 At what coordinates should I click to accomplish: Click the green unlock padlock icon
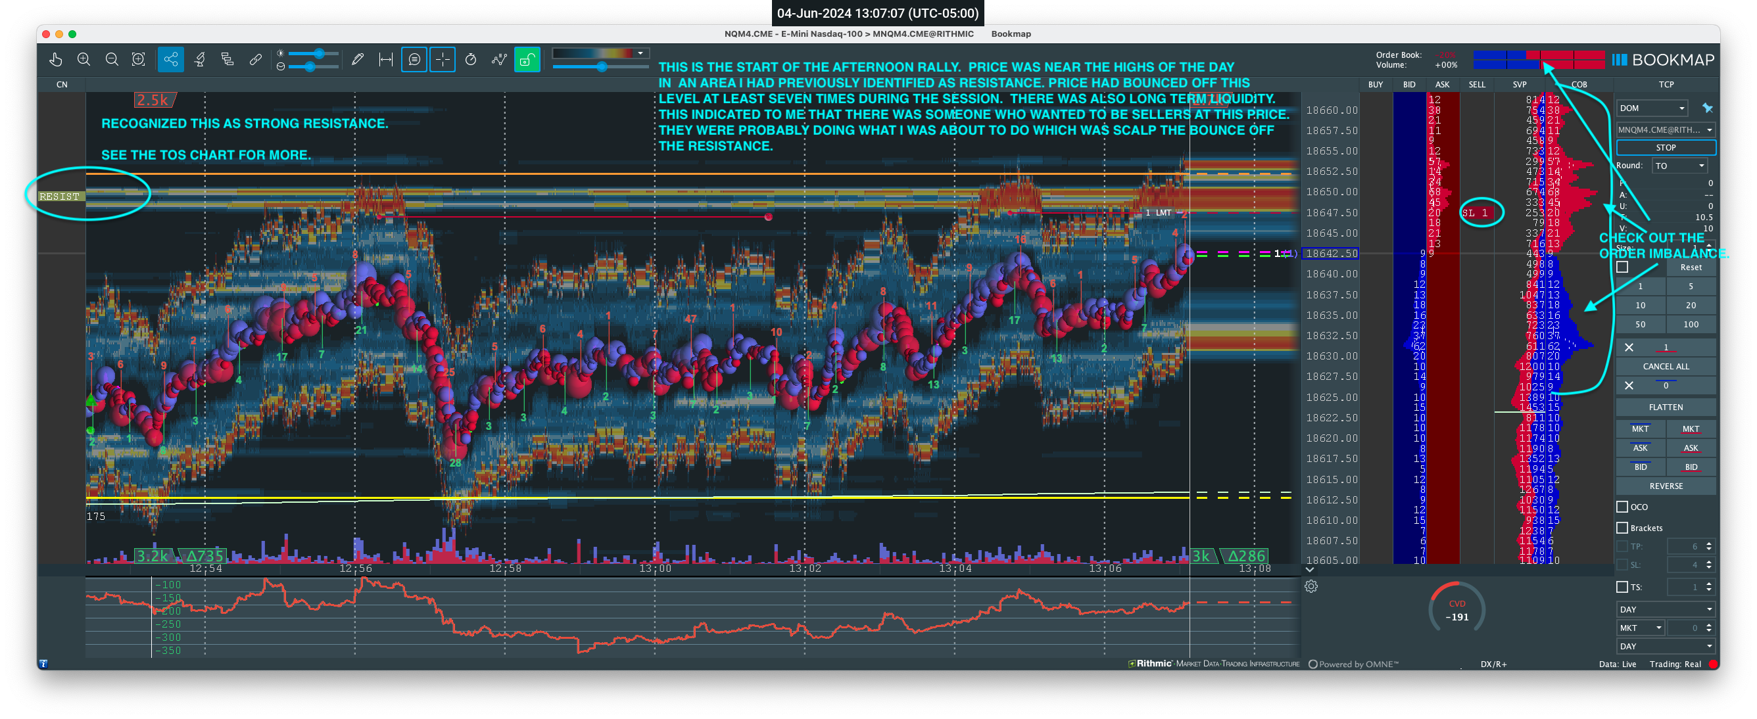tap(527, 60)
